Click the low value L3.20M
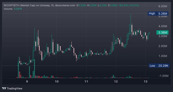 click(x=102, y=5)
